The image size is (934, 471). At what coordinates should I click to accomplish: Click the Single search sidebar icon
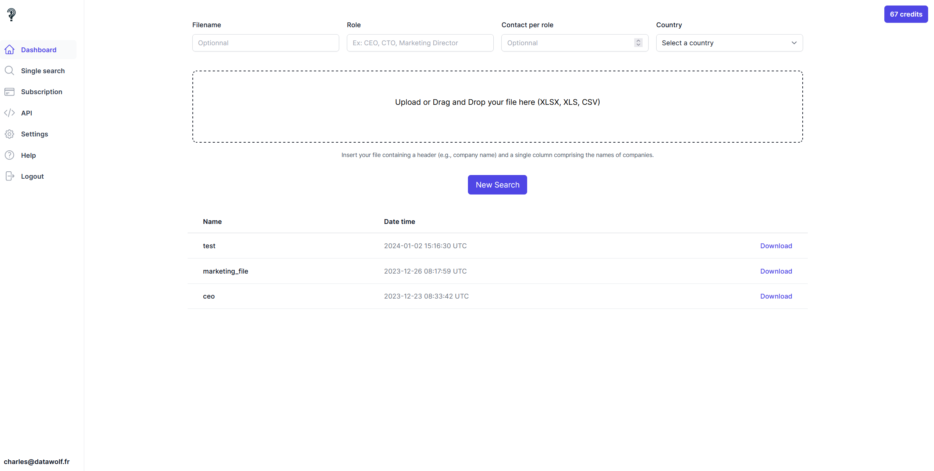pyautogui.click(x=9, y=70)
